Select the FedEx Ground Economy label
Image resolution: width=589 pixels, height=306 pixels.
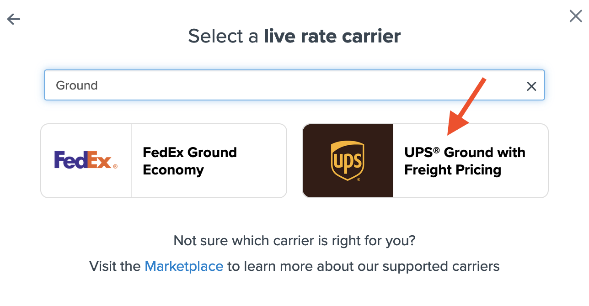[x=190, y=161]
